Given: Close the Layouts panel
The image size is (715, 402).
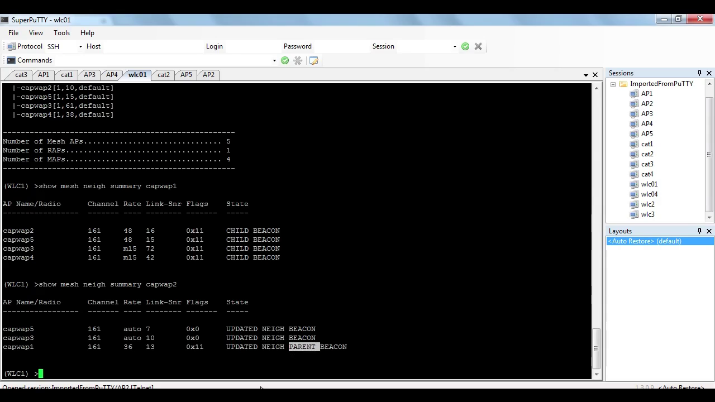Looking at the screenshot, I should pyautogui.click(x=709, y=231).
